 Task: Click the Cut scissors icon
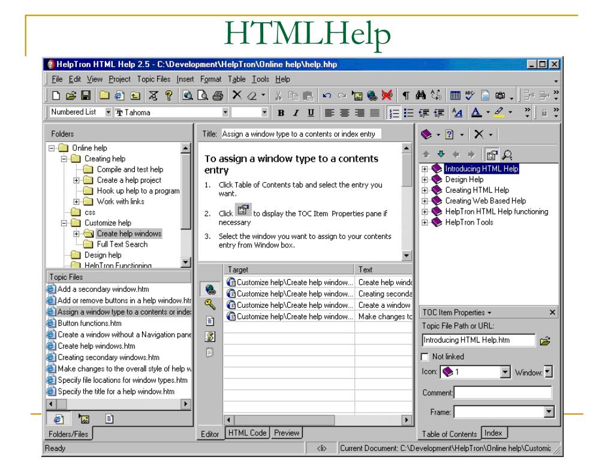[x=278, y=95]
